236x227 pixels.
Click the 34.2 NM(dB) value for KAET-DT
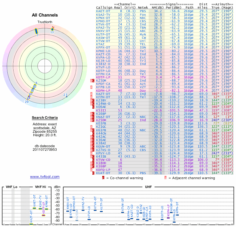pyautogui.click(x=158, y=11)
